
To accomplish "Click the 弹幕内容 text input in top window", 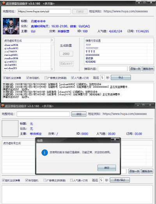I will point(113,69).
